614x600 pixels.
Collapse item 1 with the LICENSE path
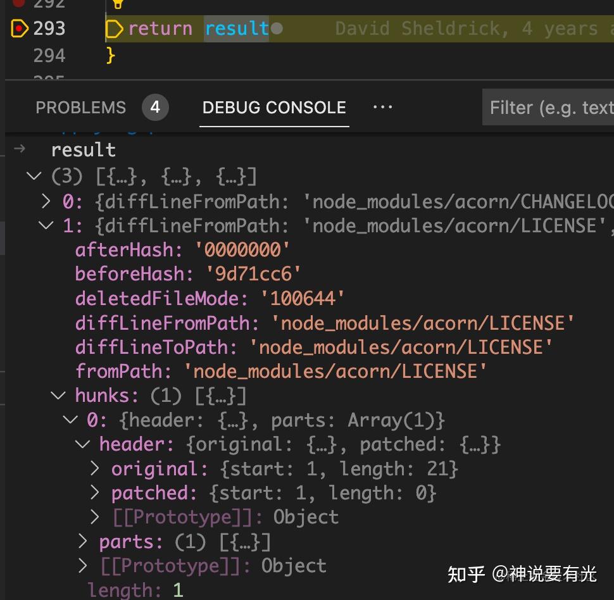[x=45, y=225]
